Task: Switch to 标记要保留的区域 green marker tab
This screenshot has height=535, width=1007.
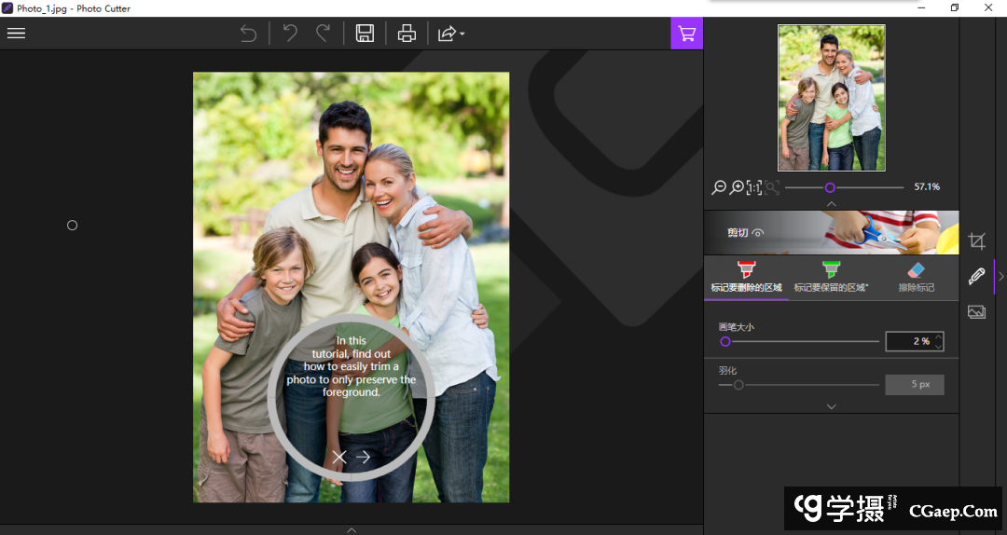Action: [831, 278]
